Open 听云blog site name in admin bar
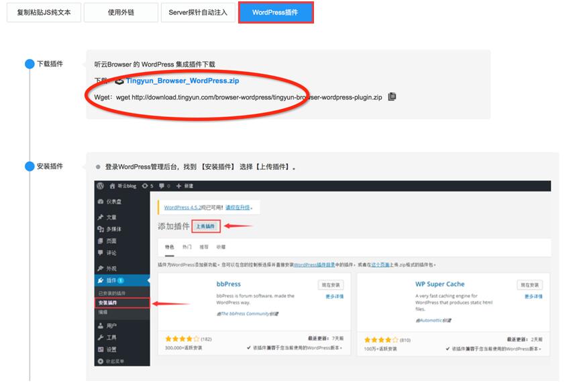The height and width of the screenshot is (385, 573). (127, 186)
